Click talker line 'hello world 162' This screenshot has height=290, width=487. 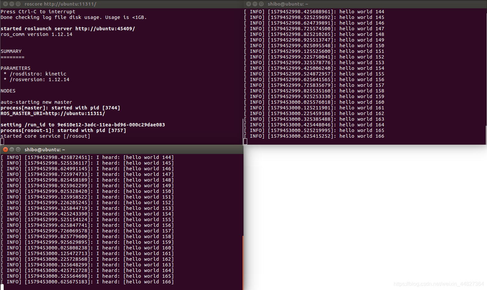314,113
